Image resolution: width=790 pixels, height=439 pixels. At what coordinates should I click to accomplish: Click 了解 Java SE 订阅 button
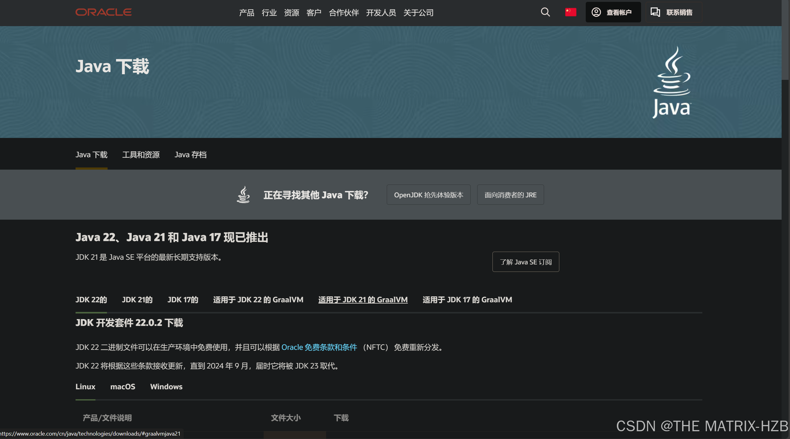tap(526, 262)
